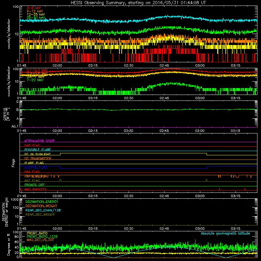Screen dimensions: 261x261
Task: Select the 1000 tick on decimation axis
Action: (15, 200)
